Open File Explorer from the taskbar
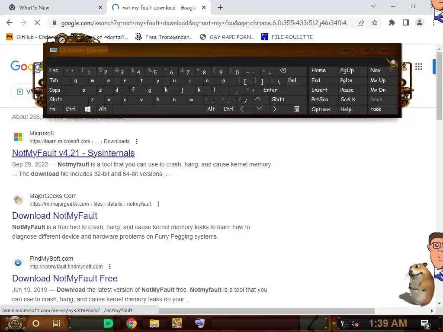 [x=154, y=323]
